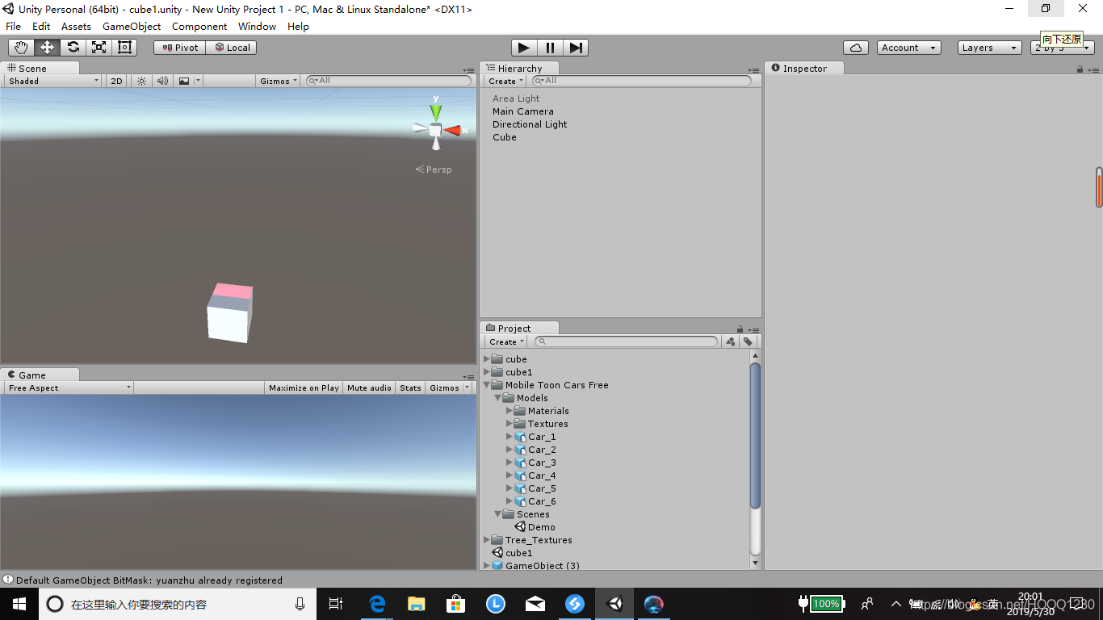The height and width of the screenshot is (620, 1103).
Task: Open the Free Aspect dropdown
Action: tap(69, 387)
